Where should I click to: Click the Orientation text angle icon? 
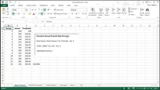point(48,10)
